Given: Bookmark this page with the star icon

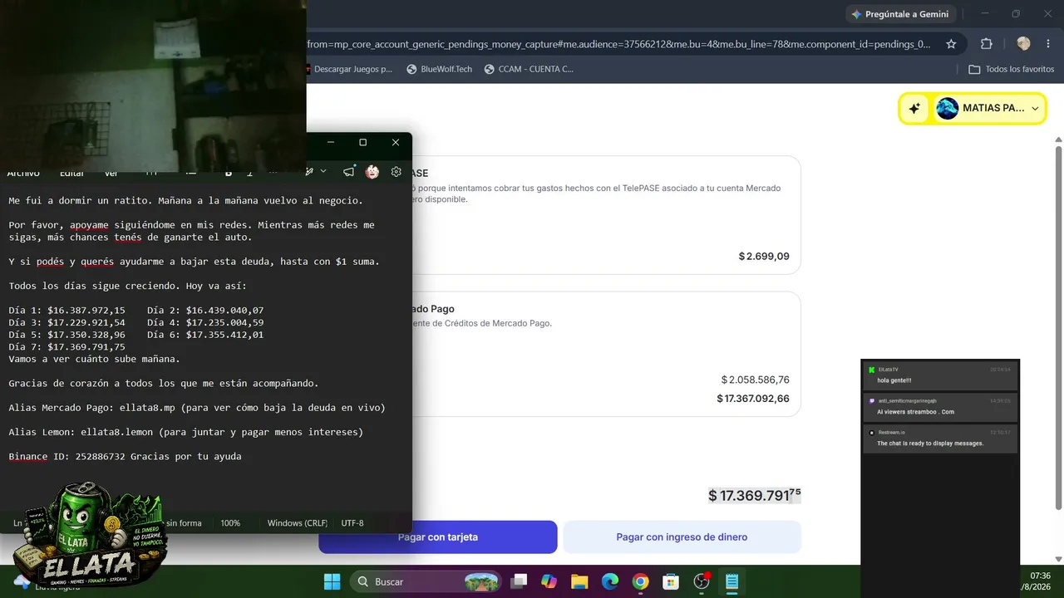Looking at the screenshot, I should pyautogui.click(x=951, y=44).
